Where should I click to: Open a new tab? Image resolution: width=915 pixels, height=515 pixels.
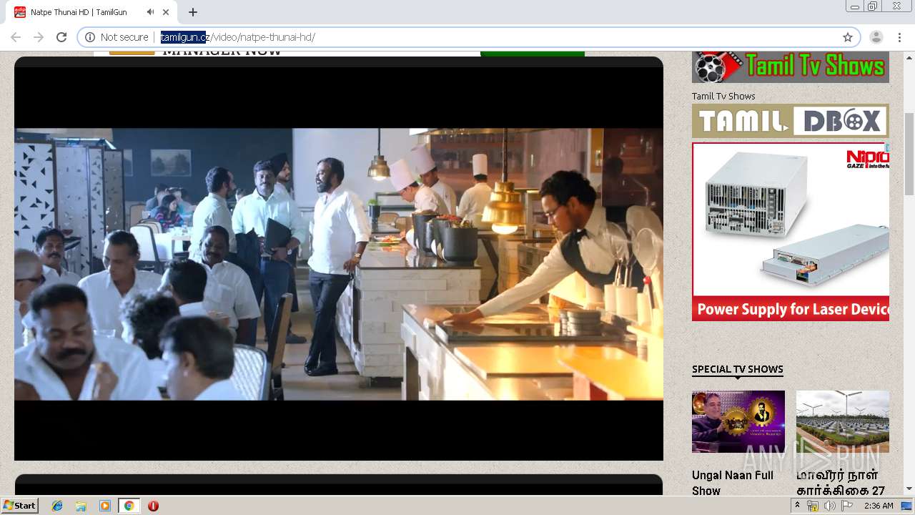(193, 12)
